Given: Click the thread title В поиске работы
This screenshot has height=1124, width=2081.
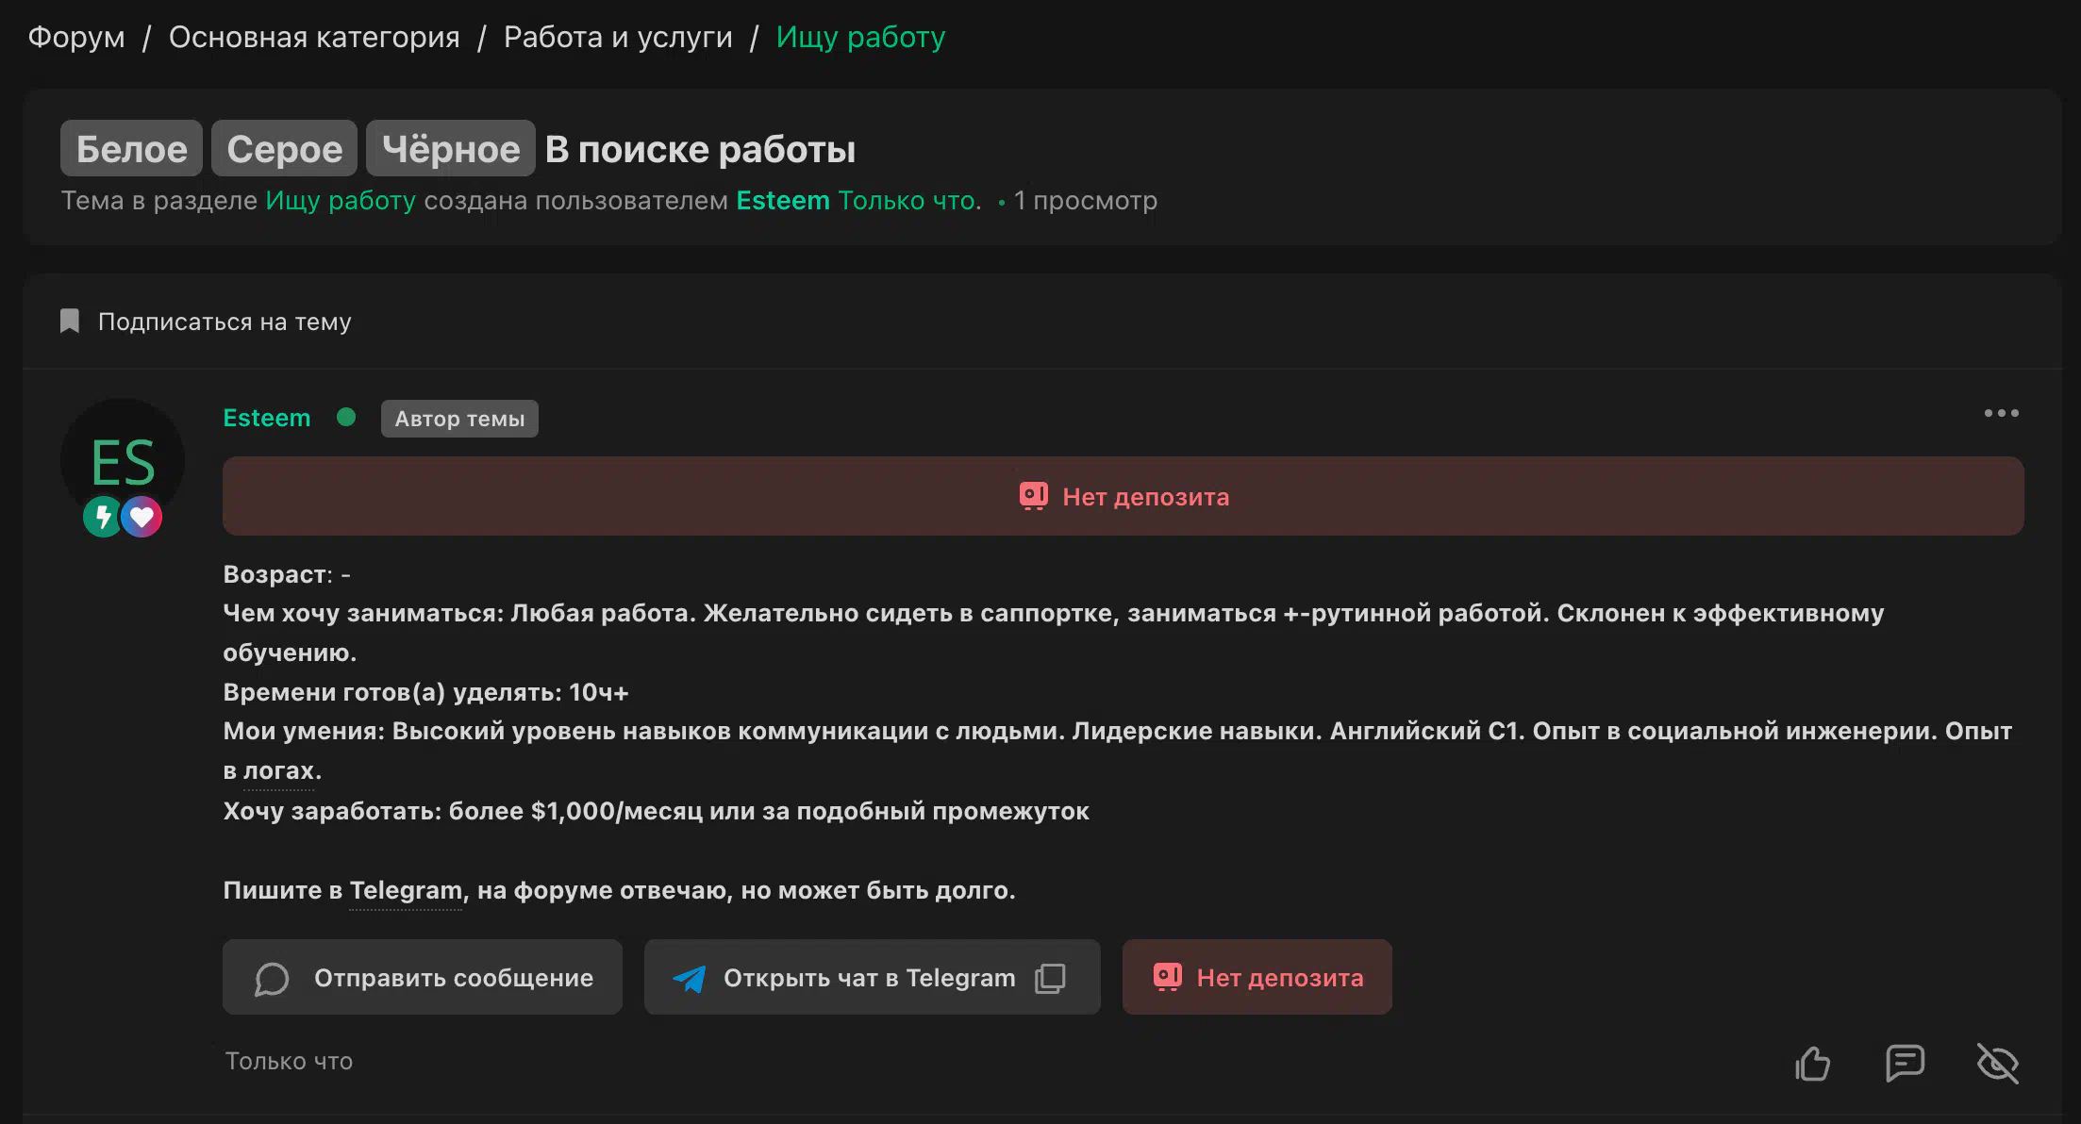Looking at the screenshot, I should (x=700, y=149).
